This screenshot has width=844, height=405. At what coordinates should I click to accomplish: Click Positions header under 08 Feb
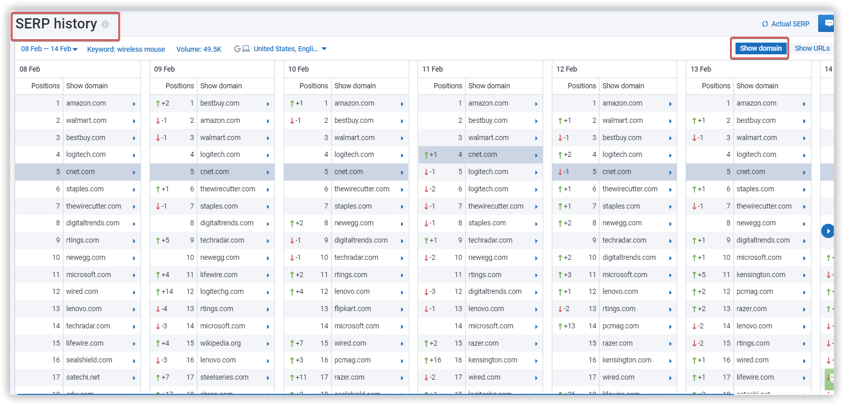[46, 86]
